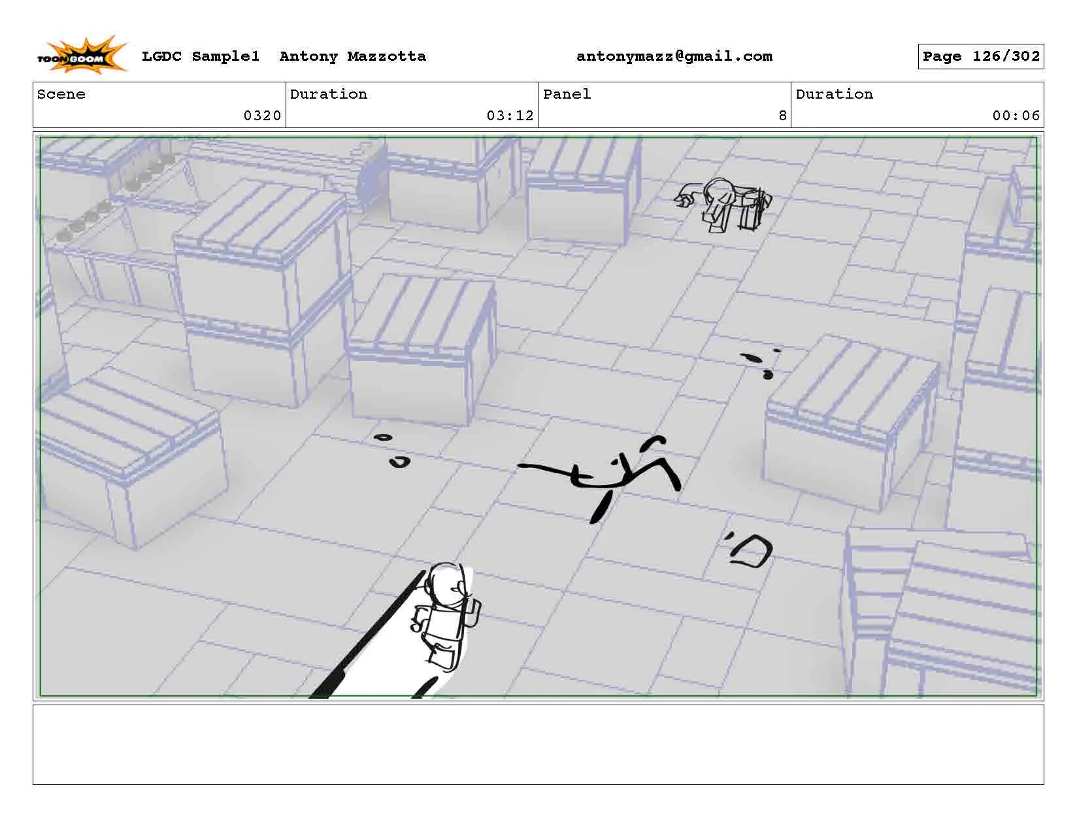Screen dimensions: 1077x834
Task: Click the antonymazz@gmail.com email address
Action: point(674,57)
